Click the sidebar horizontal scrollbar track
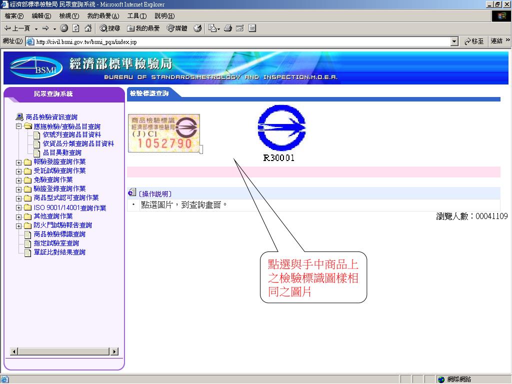Image resolution: width=512 pixels, height=384 pixels. click(x=64, y=351)
